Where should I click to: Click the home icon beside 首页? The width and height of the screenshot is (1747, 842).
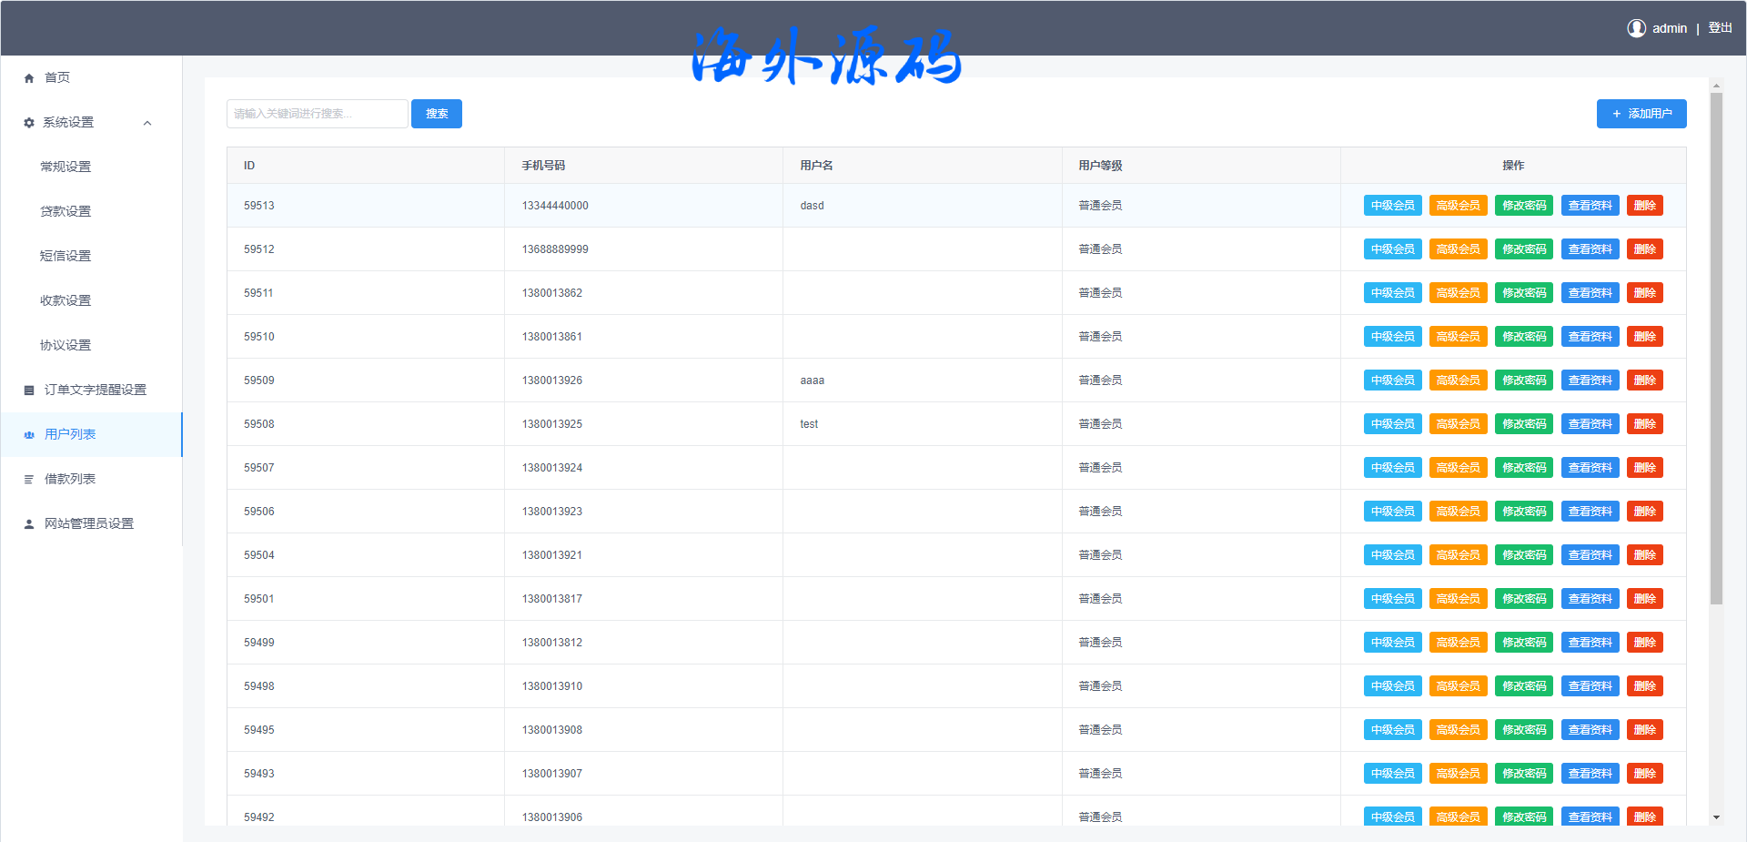point(29,78)
